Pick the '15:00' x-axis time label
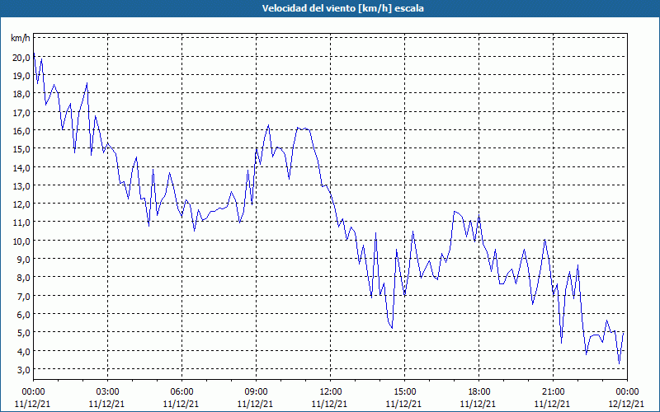Viewport: 660px width, 412px height. [404, 392]
